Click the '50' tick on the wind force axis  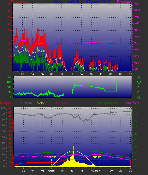pyautogui.click(x=9, y=4)
